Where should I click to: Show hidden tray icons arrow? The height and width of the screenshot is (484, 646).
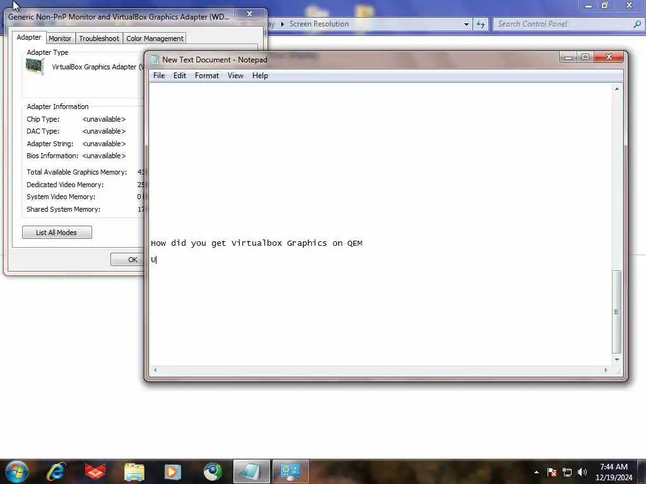(x=536, y=472)
